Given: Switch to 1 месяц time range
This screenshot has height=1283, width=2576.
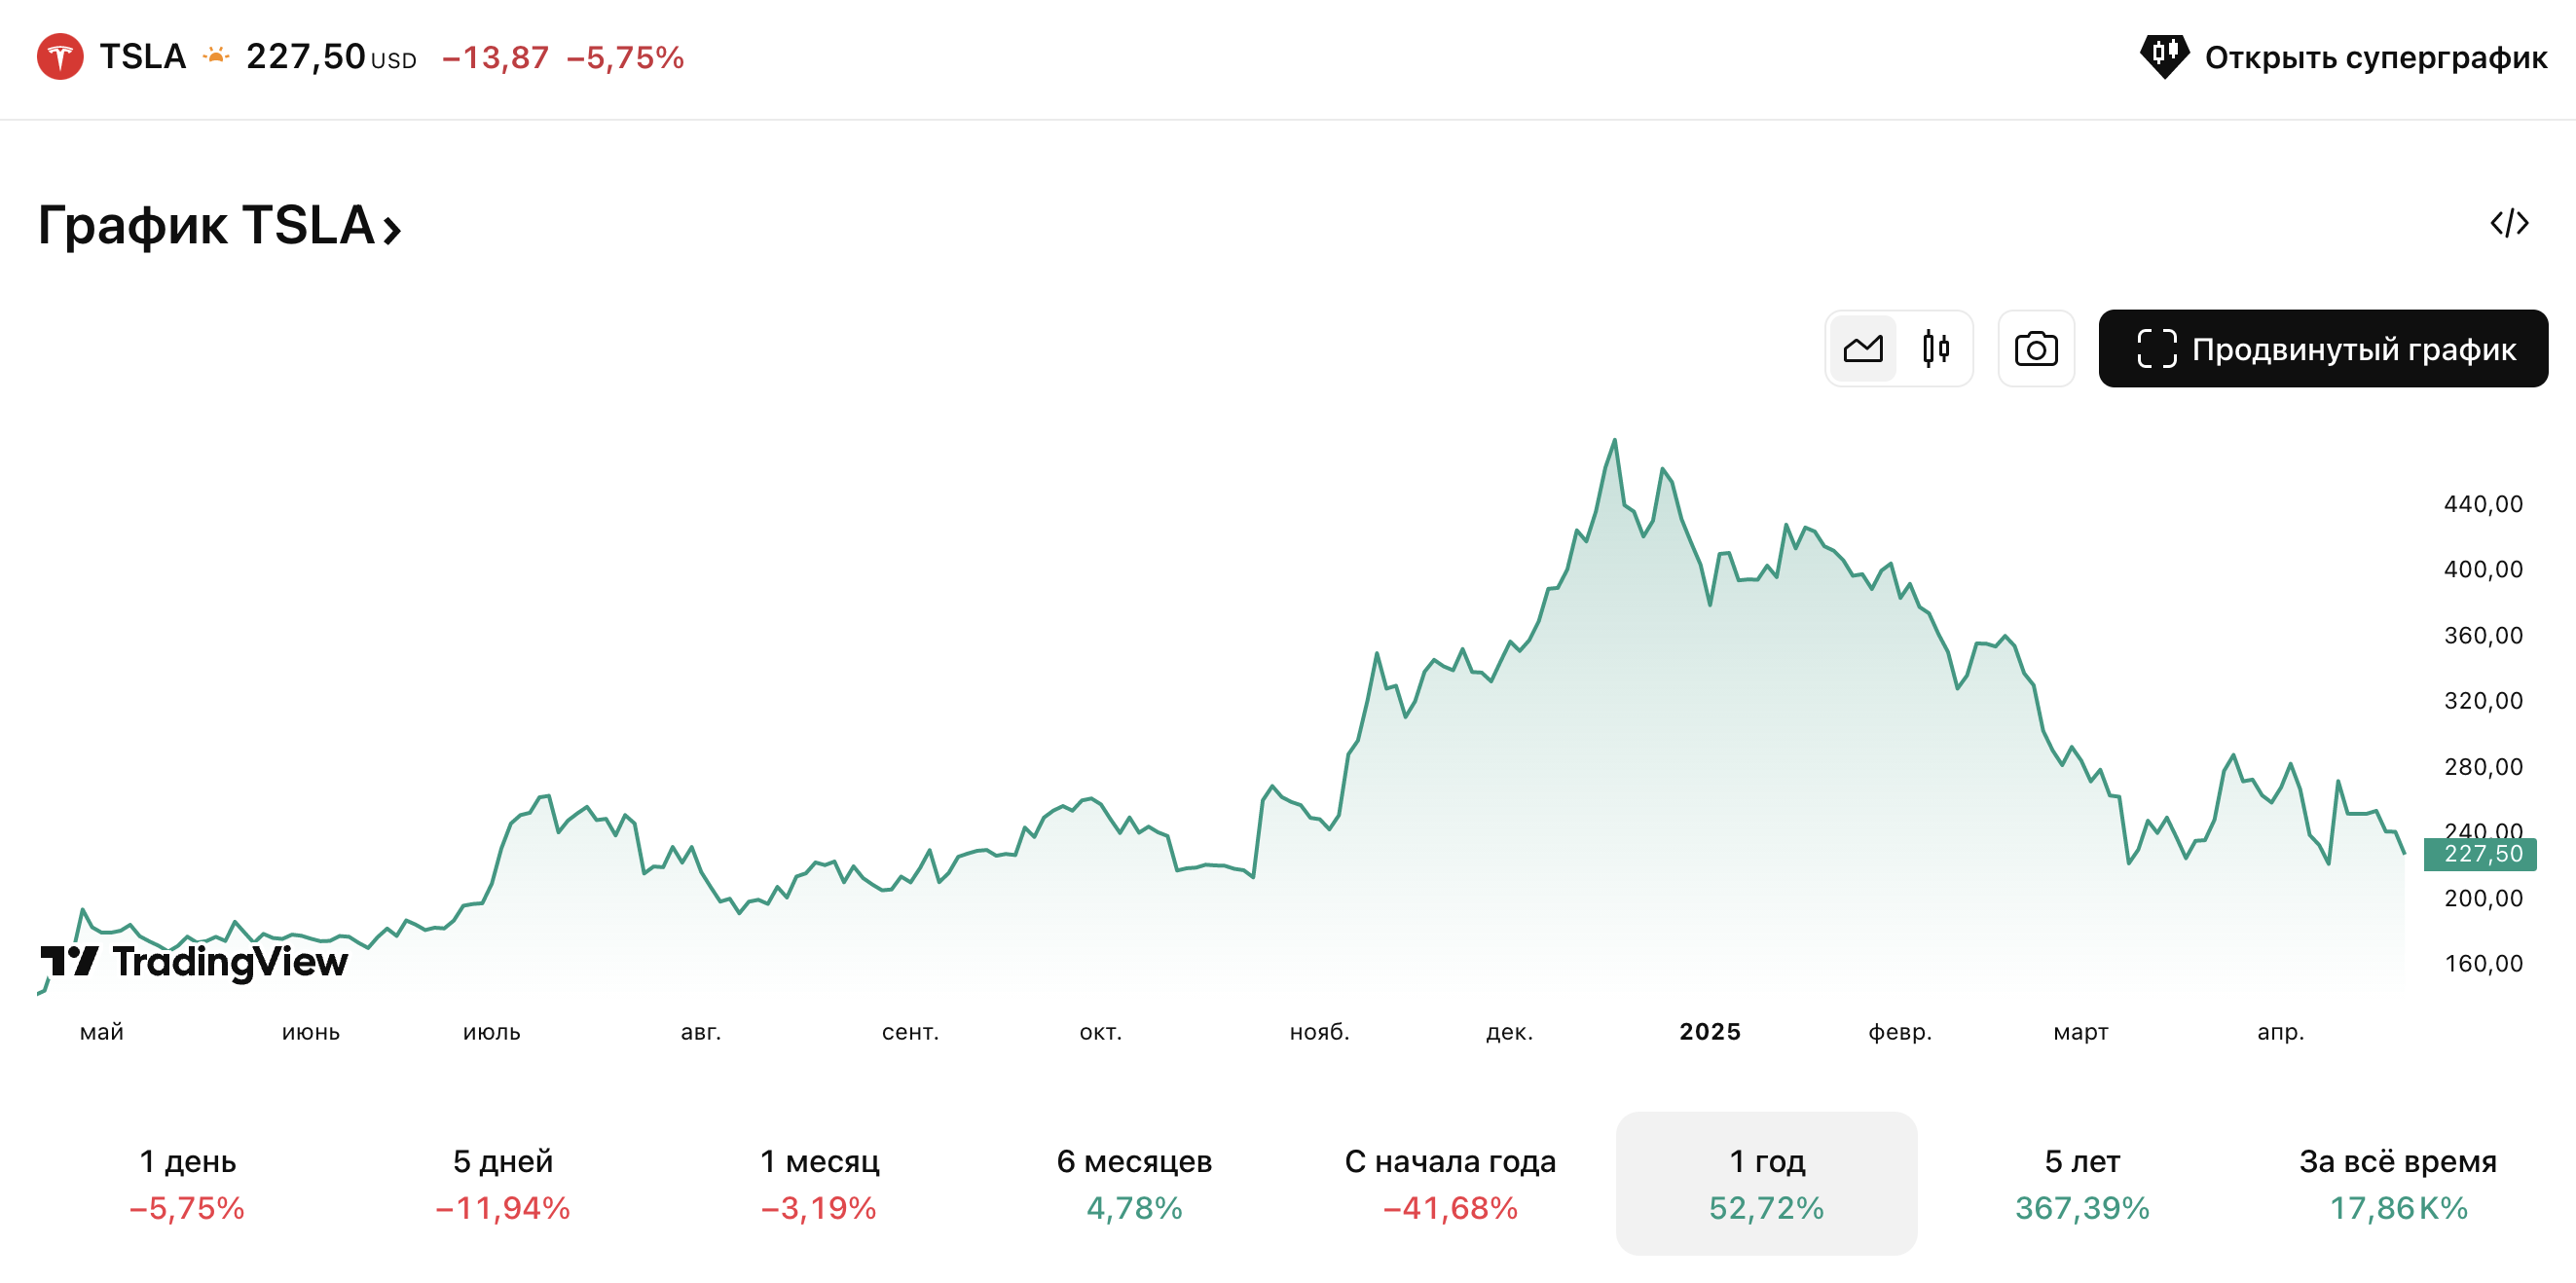Looking at the screenshot, I should [x=819, y=1184].
